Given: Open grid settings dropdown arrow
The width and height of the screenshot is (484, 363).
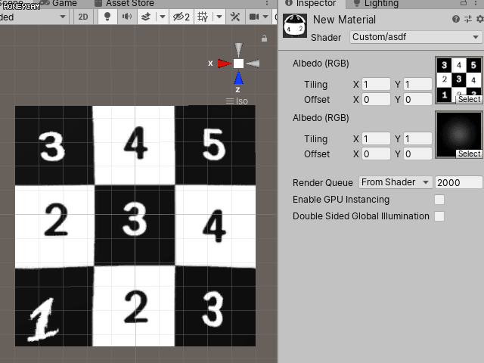Looking at the screenshot, I should pos(219,17).
